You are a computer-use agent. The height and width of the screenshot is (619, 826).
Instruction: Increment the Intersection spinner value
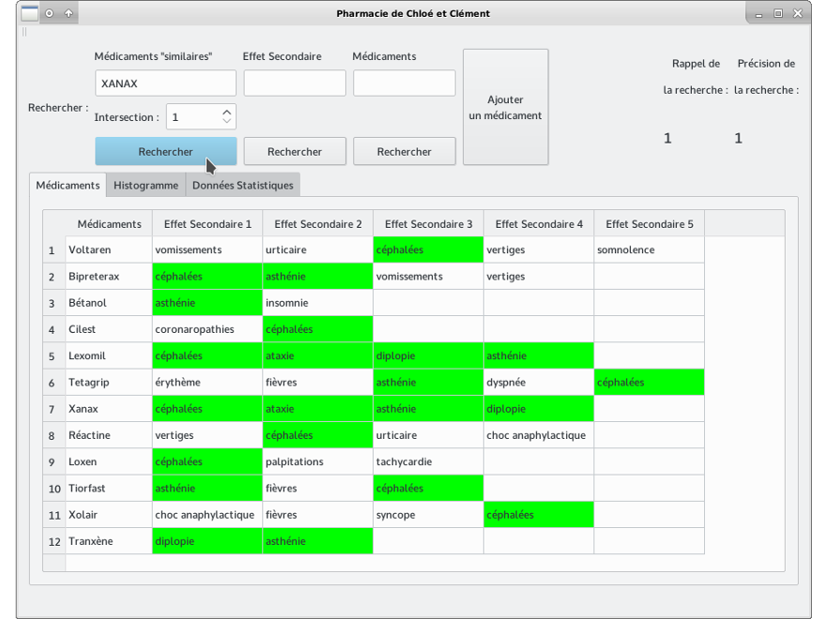click(225, 112)
